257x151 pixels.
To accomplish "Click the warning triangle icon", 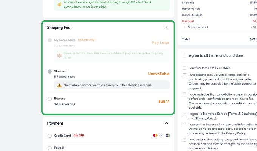I will coord(59,85).
